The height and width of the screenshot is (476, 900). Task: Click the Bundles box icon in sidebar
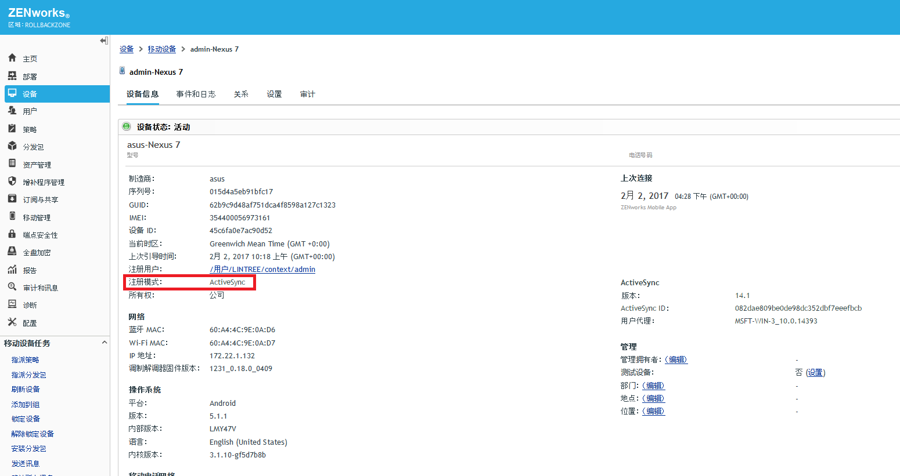[x=12, y=146]
